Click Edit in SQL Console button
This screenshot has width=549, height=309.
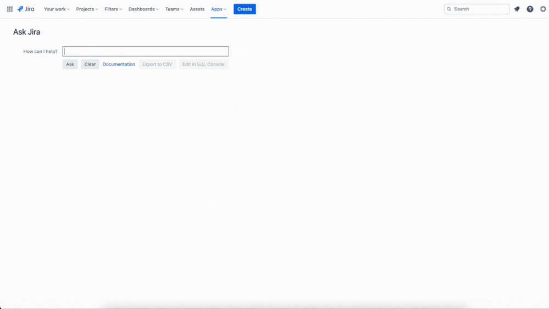coord(203,64)
